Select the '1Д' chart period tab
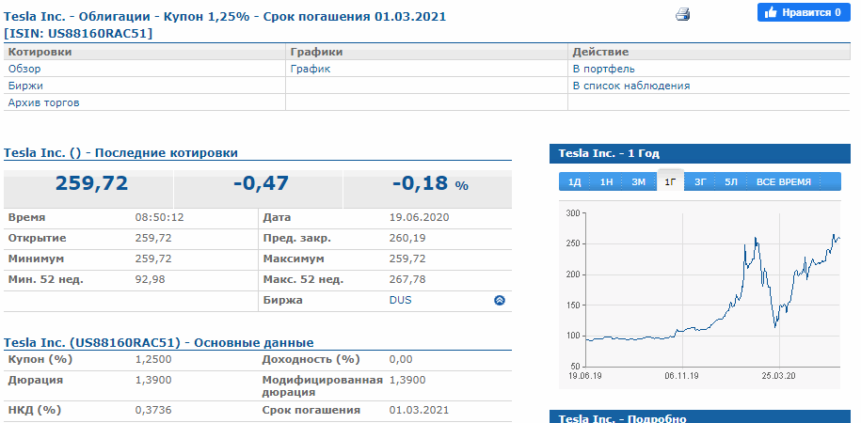 [x=574, y=182]
